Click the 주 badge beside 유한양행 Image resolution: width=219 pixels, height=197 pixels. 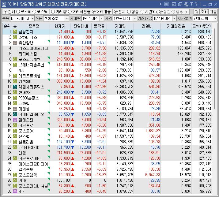[x=15, y=43]
